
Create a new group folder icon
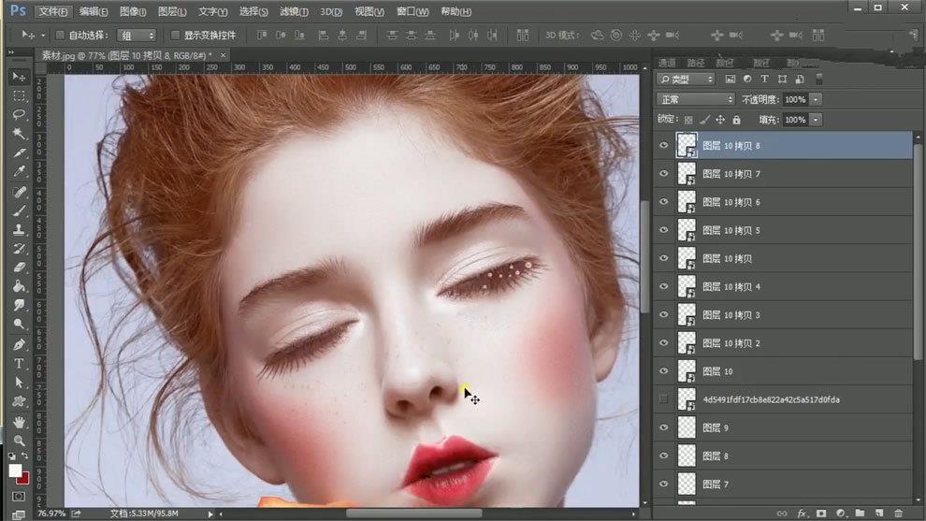pos(859,514)
